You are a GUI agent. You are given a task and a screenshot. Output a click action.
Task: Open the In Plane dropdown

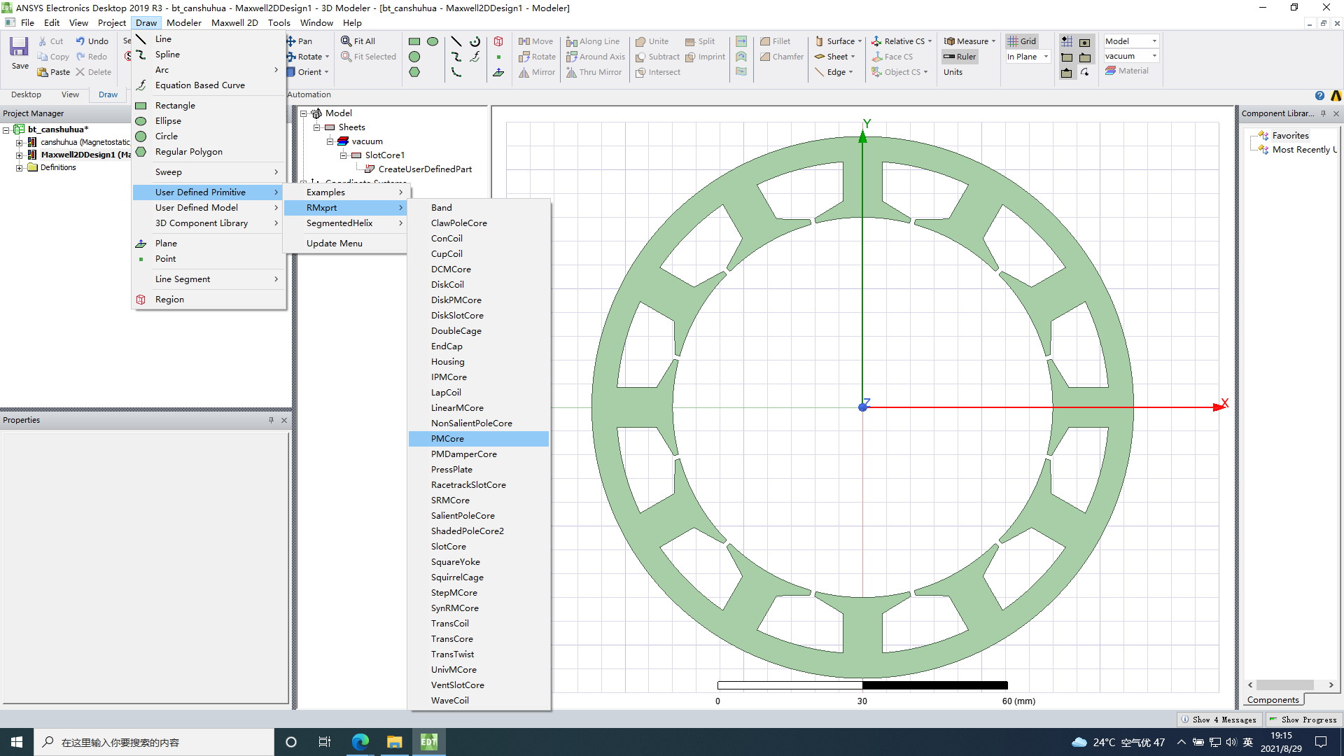[1046, 57]
